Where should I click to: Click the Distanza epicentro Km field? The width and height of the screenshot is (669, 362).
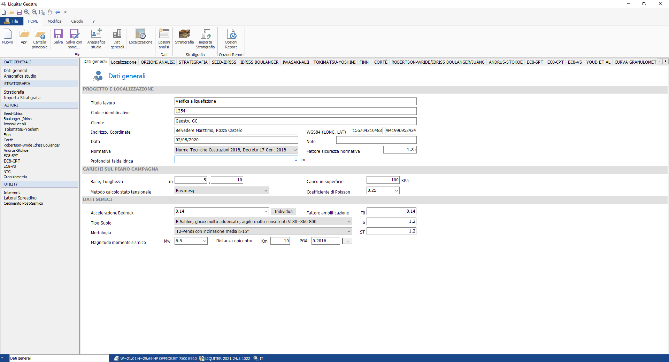(x=280, y=241)
